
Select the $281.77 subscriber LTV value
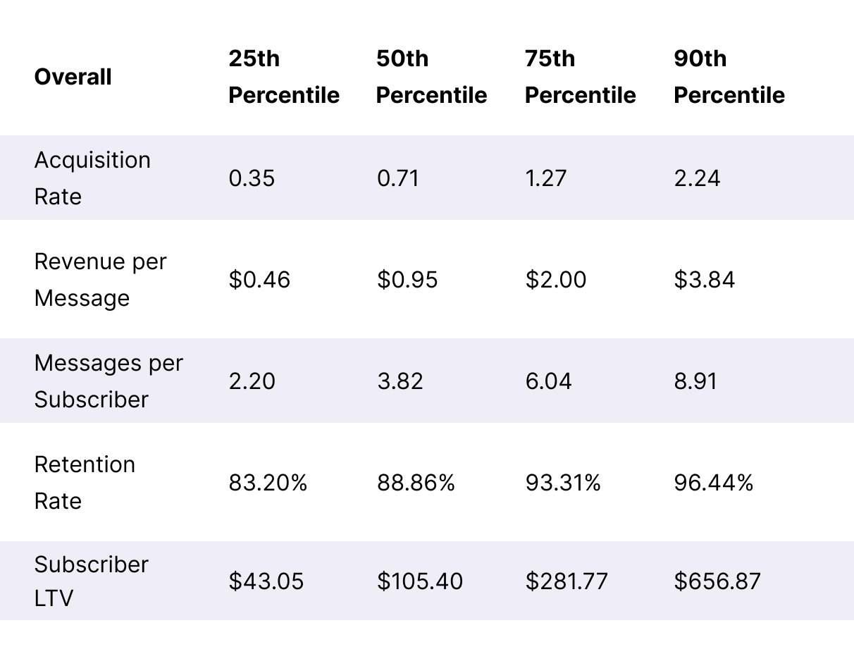(x=567, y=581)
